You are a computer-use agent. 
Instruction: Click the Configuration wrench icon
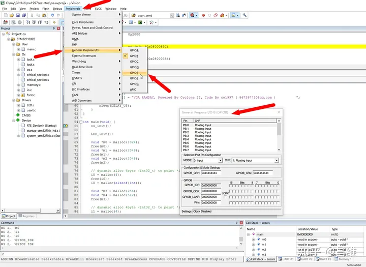click(245, 15)
